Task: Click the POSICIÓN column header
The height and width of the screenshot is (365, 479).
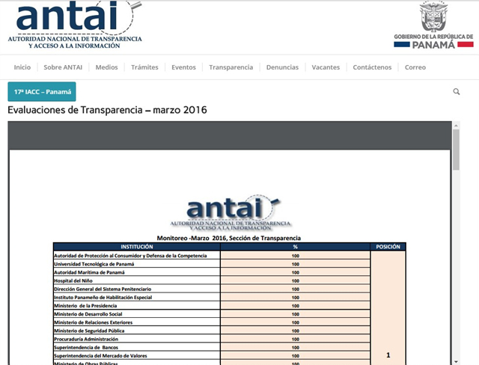Action: (388, 247)
